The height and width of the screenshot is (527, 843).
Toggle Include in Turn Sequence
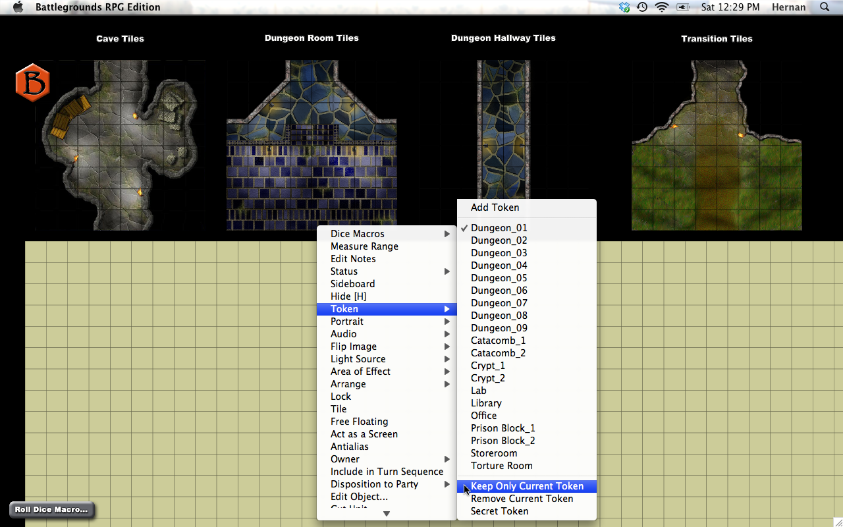coord(387,472)
